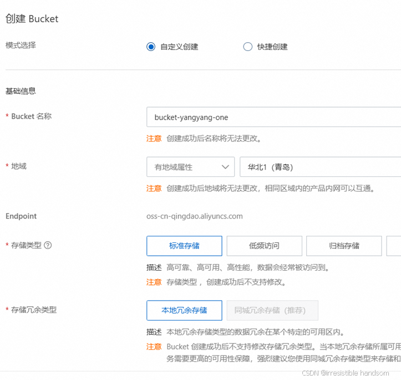Open the 有地域属性 dropdown
401x380 pixels.
click(x=191, y=167)
